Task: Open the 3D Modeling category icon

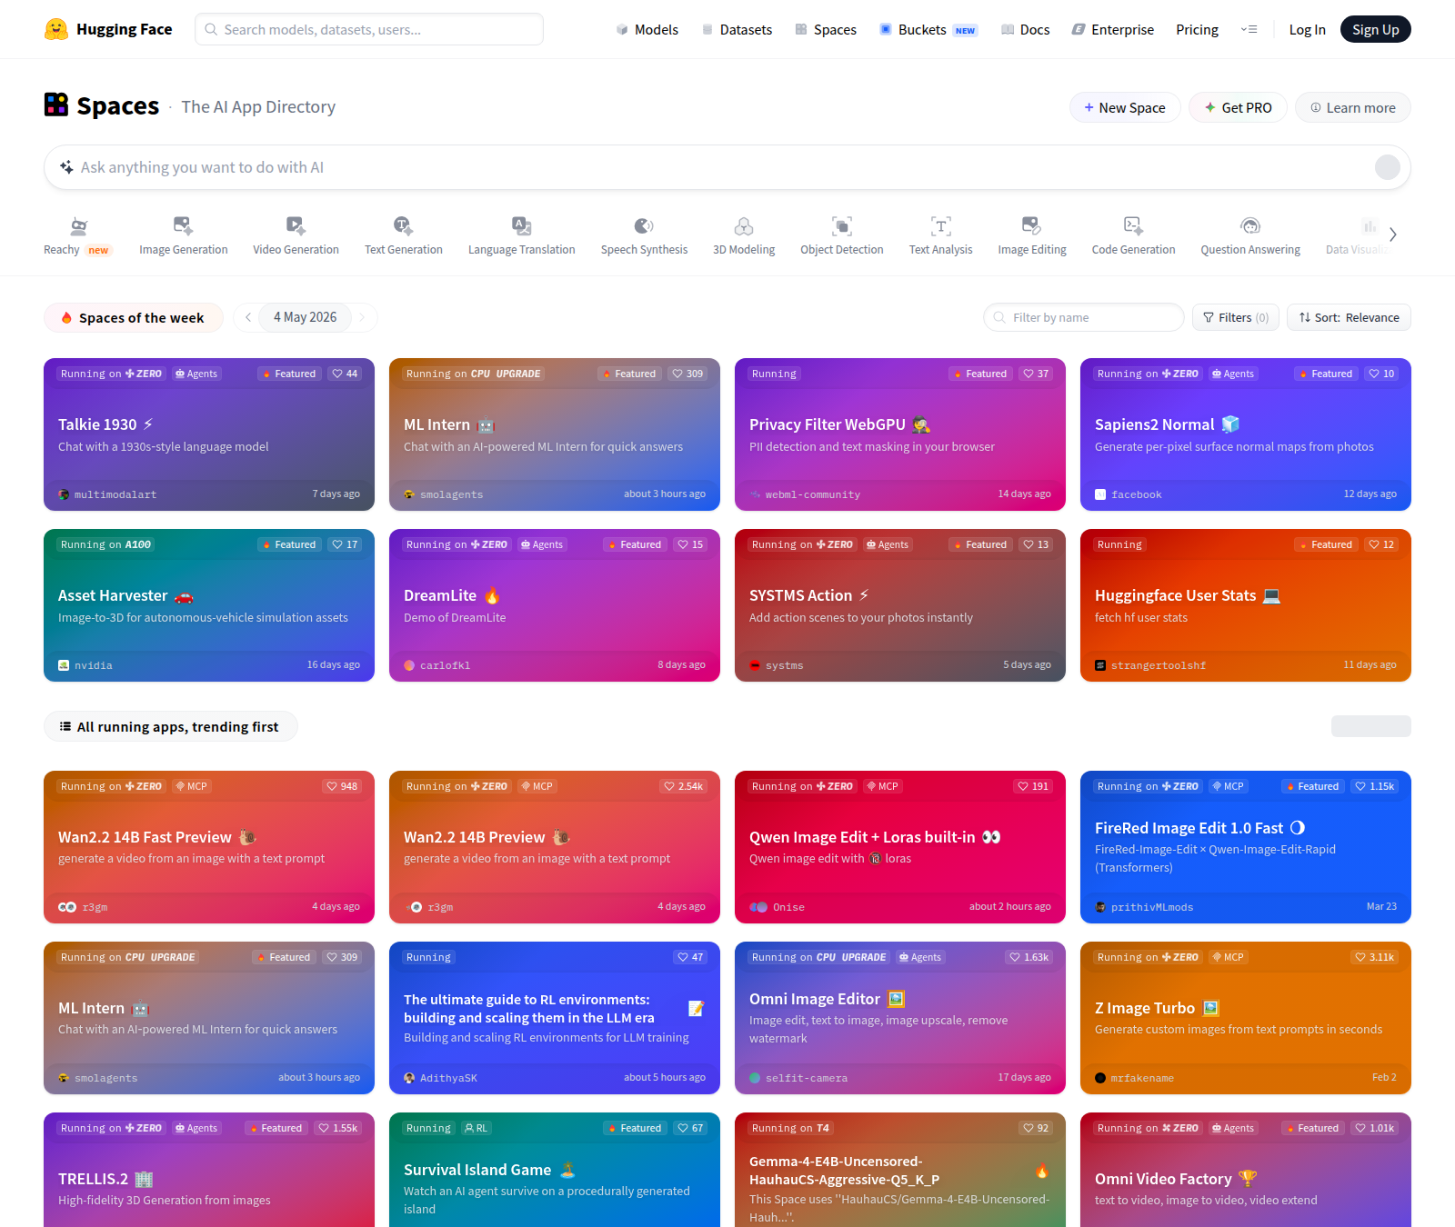Action: pos(744,226)
